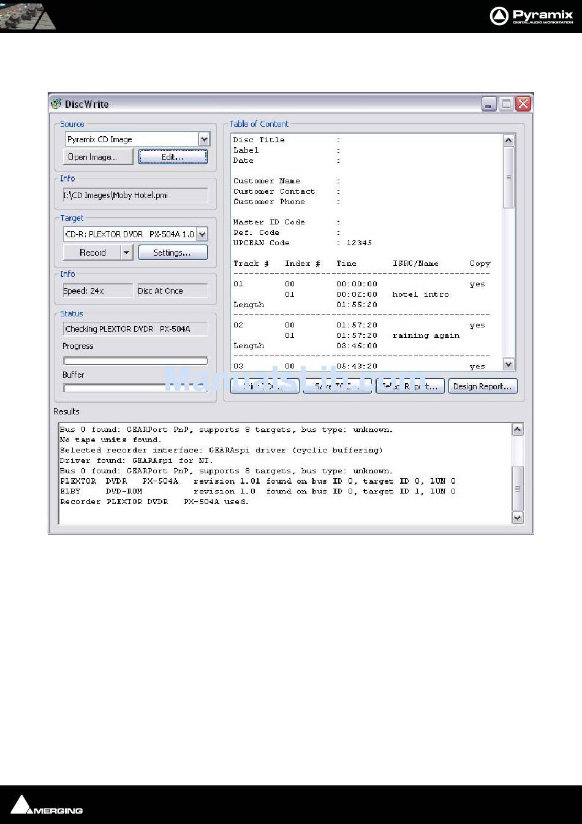Click the ELBY DVD-ROM revision 1.0 result line
The image size is (582, 824).
tap(258, 491)
